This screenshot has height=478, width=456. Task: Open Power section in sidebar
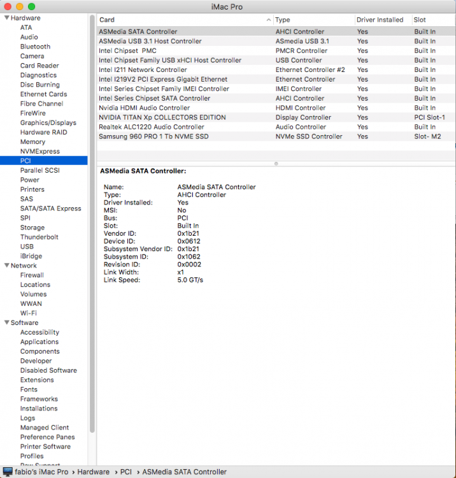29,180
